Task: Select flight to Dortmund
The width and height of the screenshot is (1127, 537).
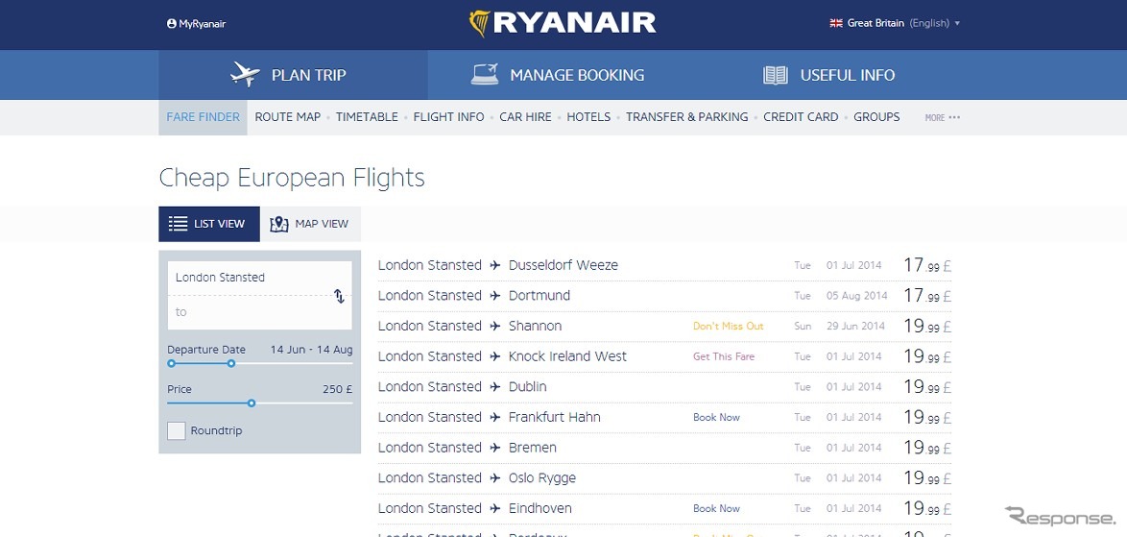Action: [665, 296]
